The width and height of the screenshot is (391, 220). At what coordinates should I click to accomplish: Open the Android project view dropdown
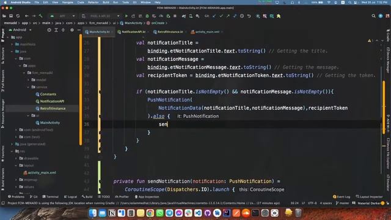[20, 30]
